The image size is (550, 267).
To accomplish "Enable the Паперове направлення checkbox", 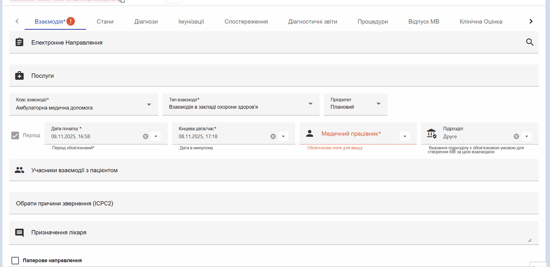I will [15, 260].
